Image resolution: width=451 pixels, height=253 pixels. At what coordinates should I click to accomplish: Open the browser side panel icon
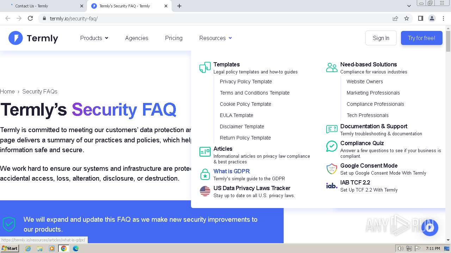click(420, 18)
